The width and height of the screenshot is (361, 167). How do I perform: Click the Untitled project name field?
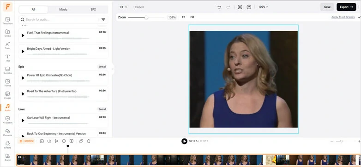[x=138, y=7]
